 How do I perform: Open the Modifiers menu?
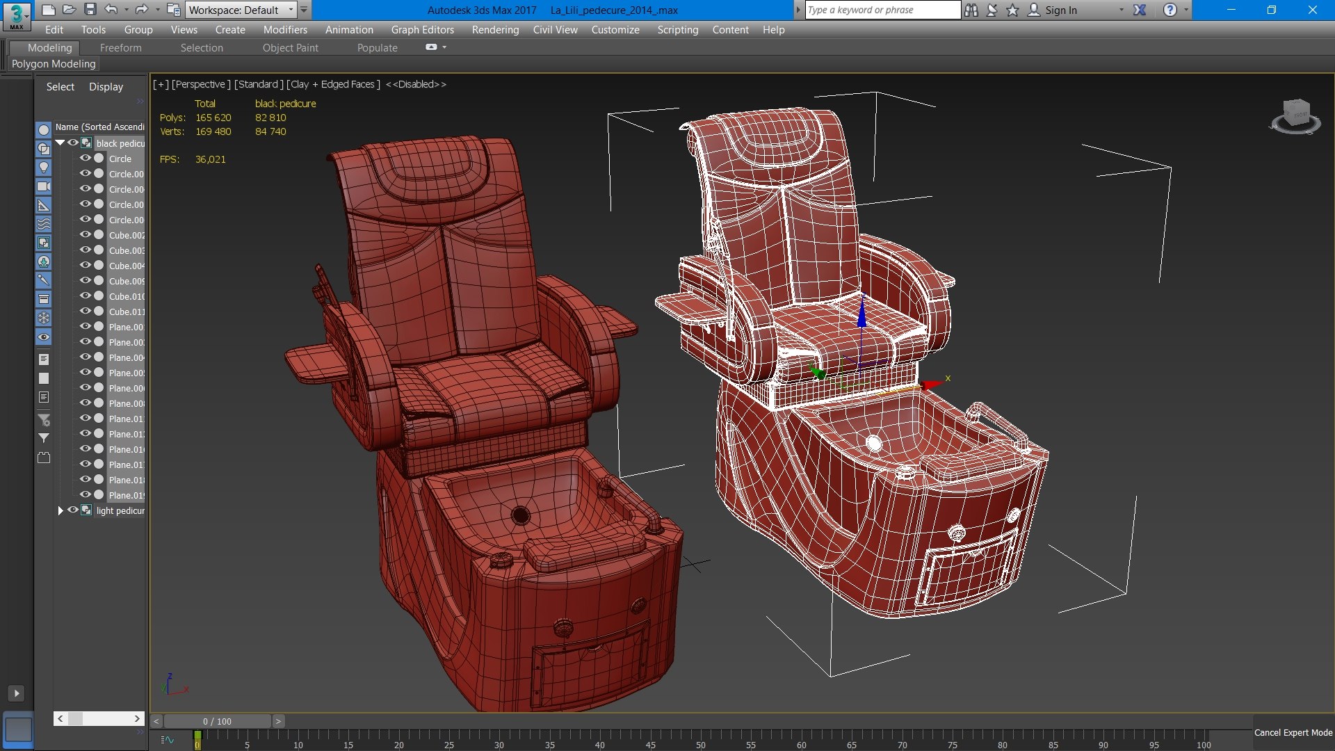point(285,29)
